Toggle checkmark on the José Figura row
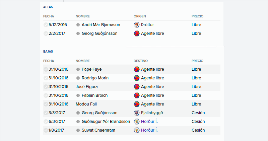This screenshot has height=141, width=268. (46, 87)
